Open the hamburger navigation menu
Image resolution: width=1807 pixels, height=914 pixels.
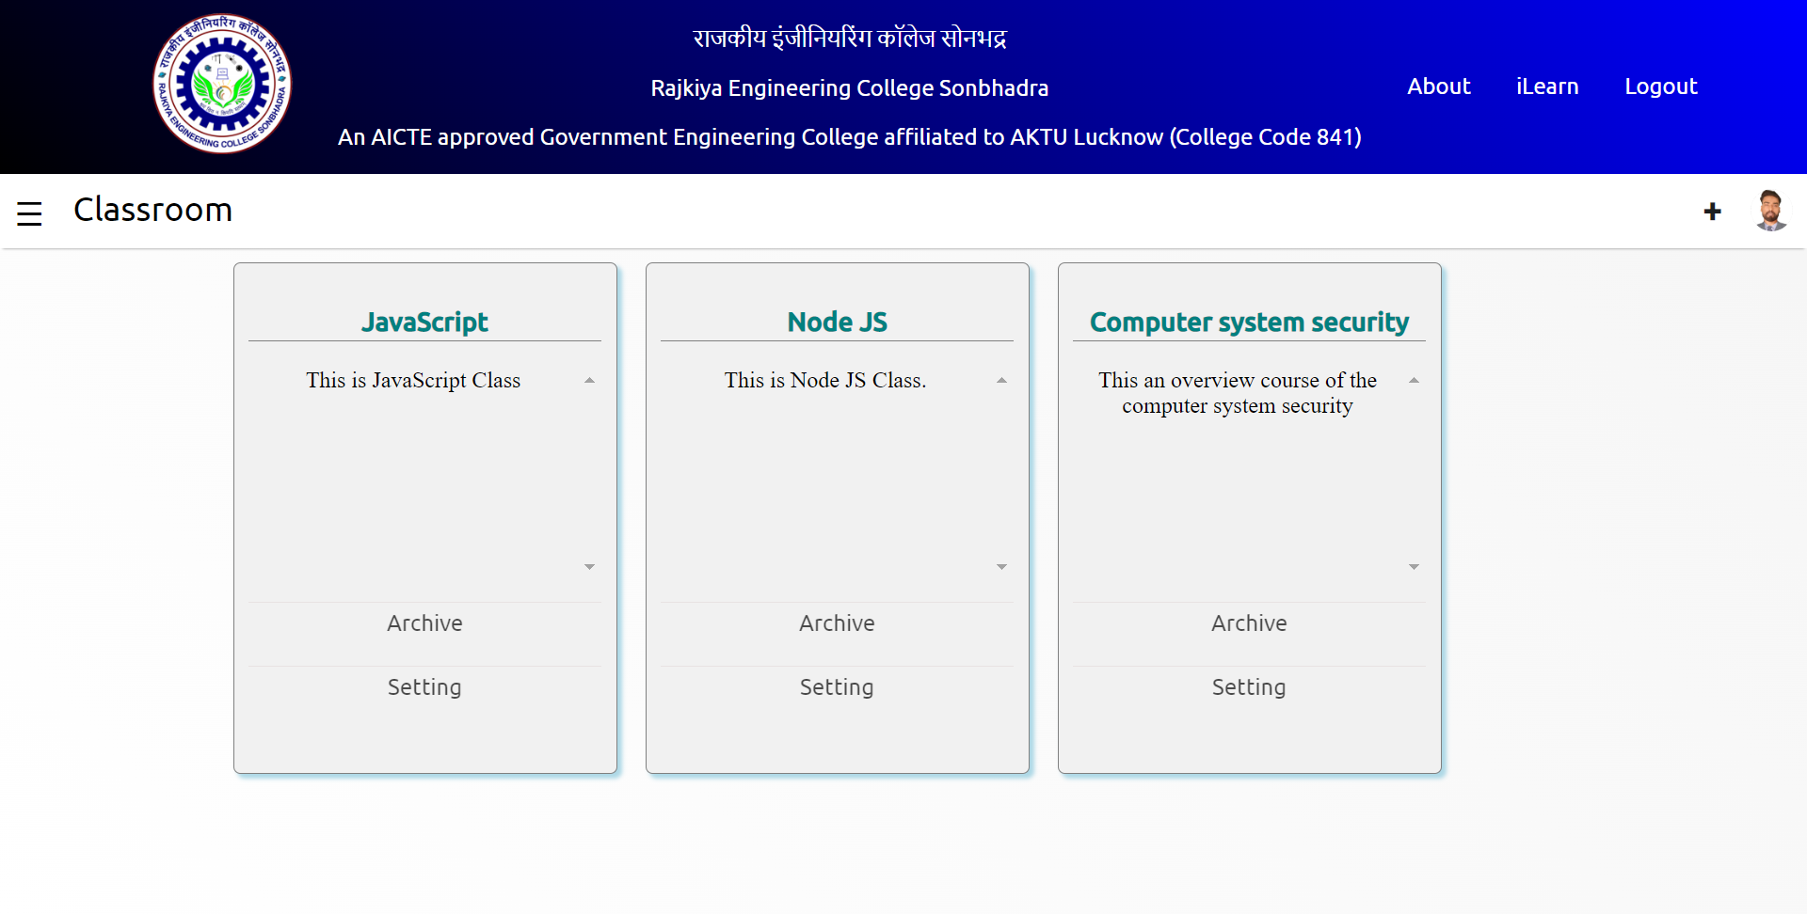click(x=30, y=212)
